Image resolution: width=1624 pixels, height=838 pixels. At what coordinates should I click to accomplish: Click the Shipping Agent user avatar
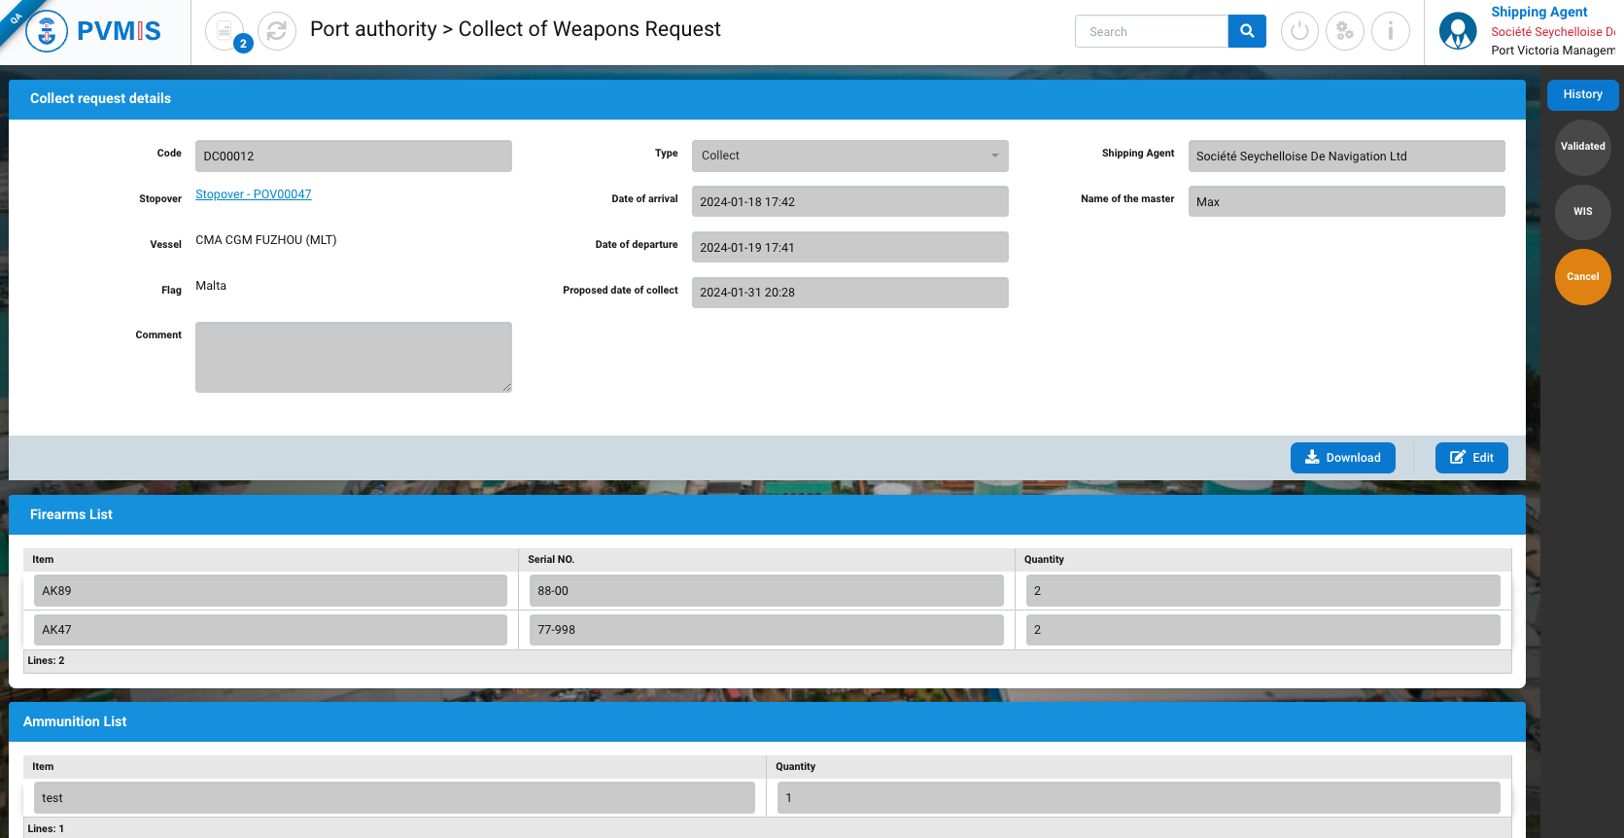(1457, 31)
